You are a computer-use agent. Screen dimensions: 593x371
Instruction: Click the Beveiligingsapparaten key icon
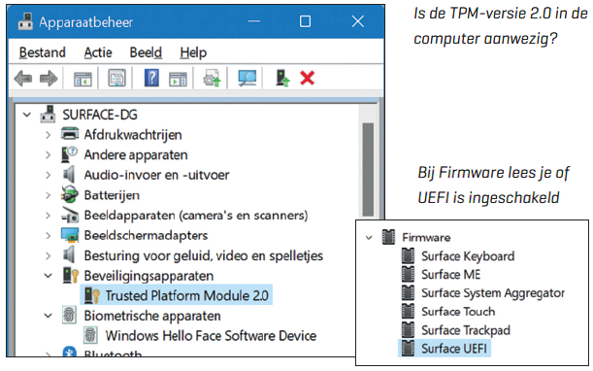tap(71, 275)
